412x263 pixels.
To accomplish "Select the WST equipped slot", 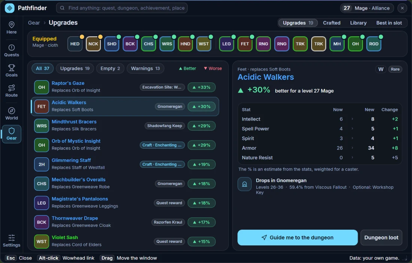I will click(204, 44).
